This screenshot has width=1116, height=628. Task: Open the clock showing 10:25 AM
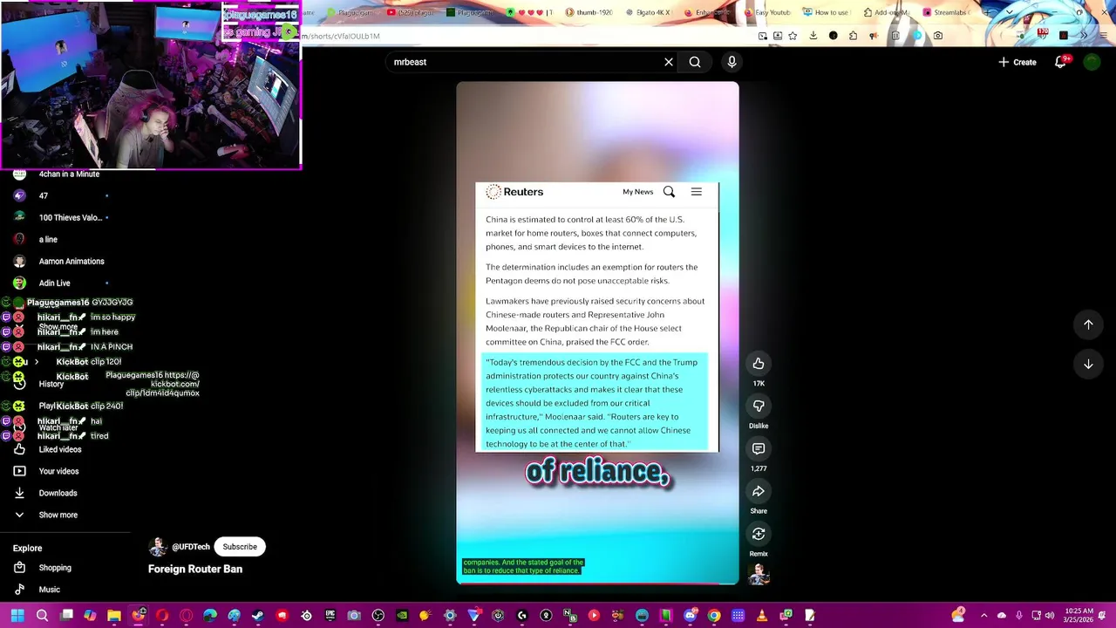1079,616
